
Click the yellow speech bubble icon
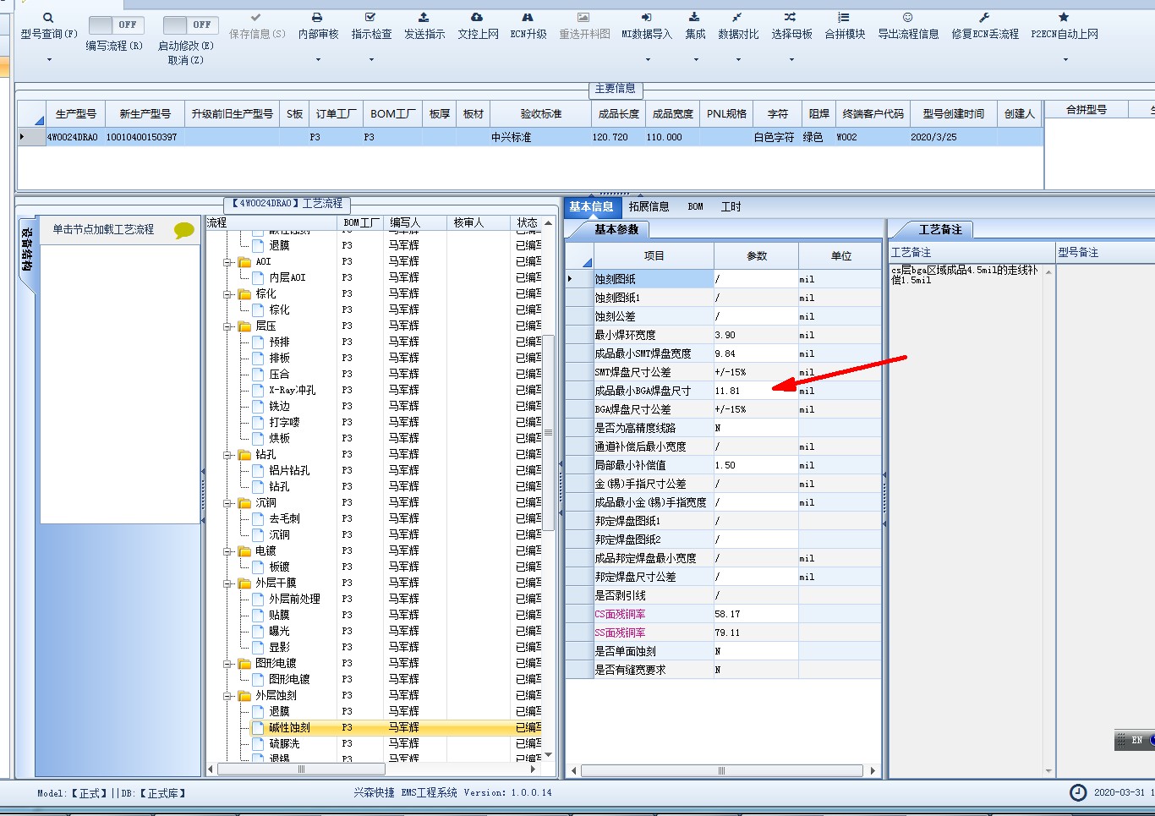[x=183, y=230]
